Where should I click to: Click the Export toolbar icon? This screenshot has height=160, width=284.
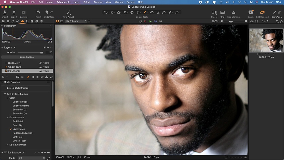click(14, 12)
